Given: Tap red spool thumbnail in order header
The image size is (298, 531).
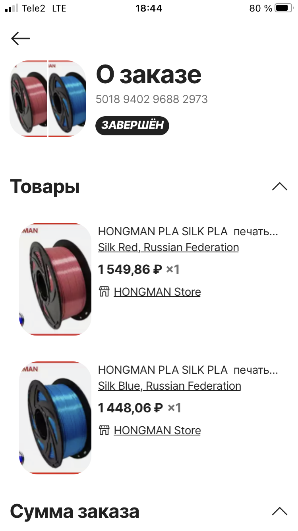Looking at the screenshot, I should 28,98.
